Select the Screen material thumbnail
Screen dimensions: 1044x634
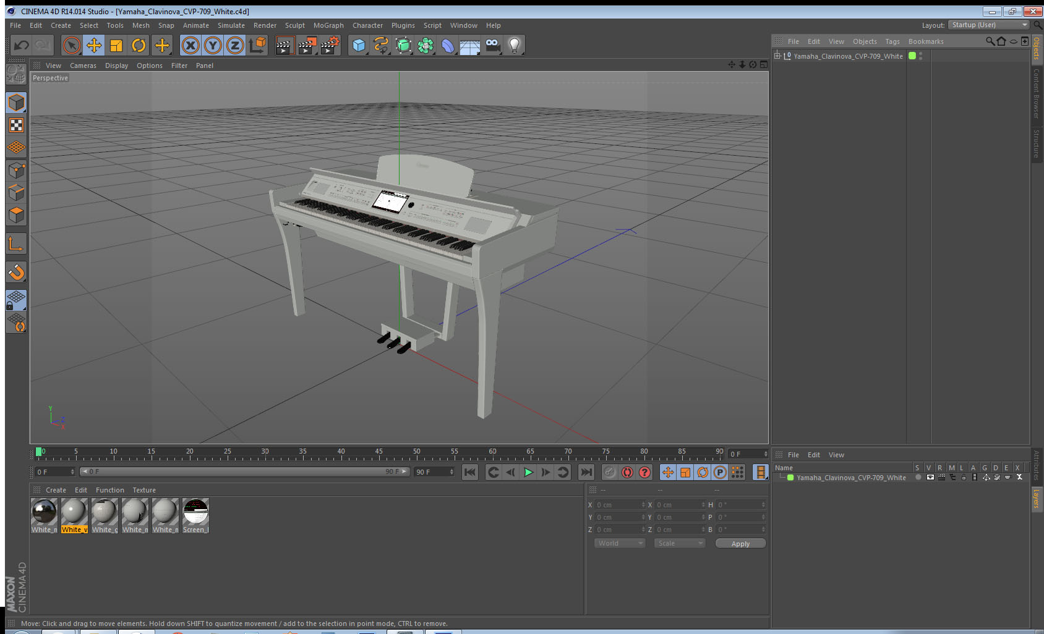point(195,516)
